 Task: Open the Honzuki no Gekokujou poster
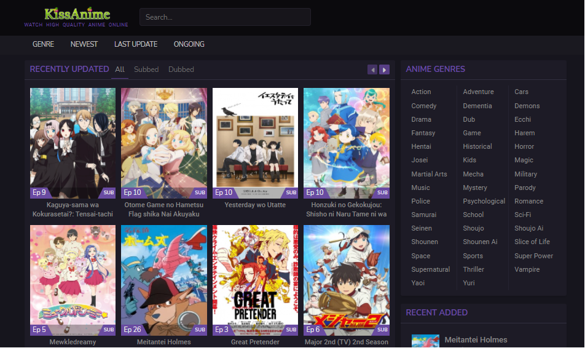346,143
